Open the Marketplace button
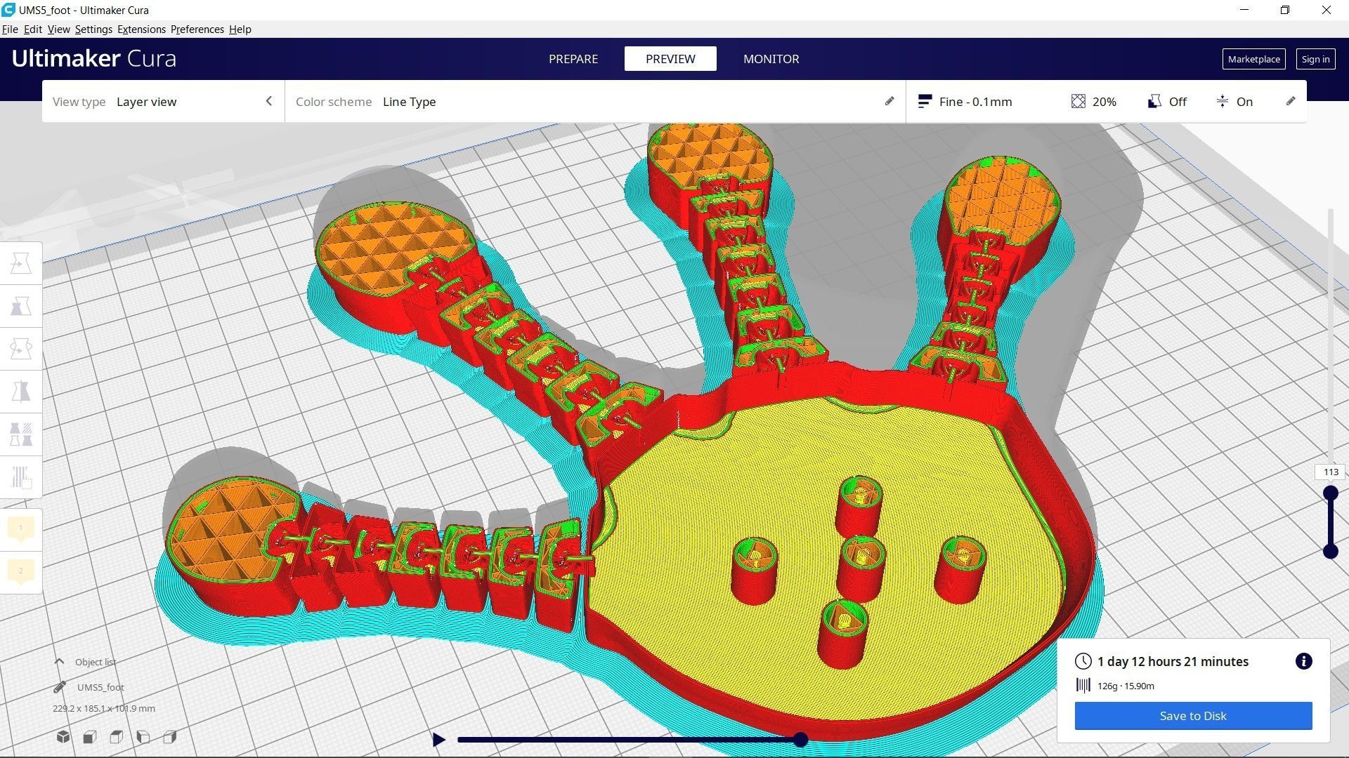The width and height of the screenshot is (1349, 758). pos(1253,59)
